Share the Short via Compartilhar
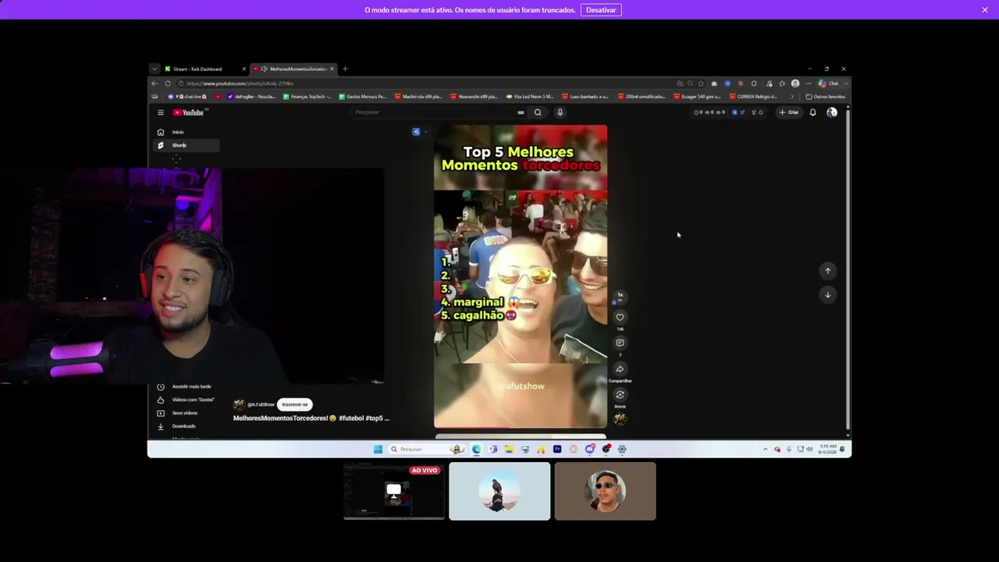 click(620, 369)
